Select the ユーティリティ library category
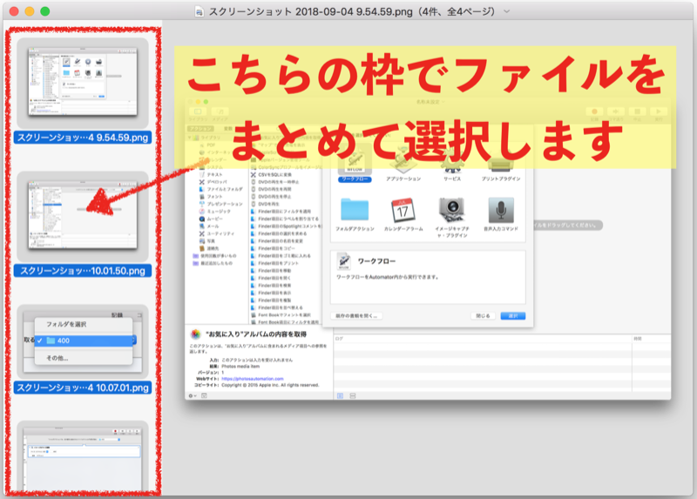 point(216,233)
